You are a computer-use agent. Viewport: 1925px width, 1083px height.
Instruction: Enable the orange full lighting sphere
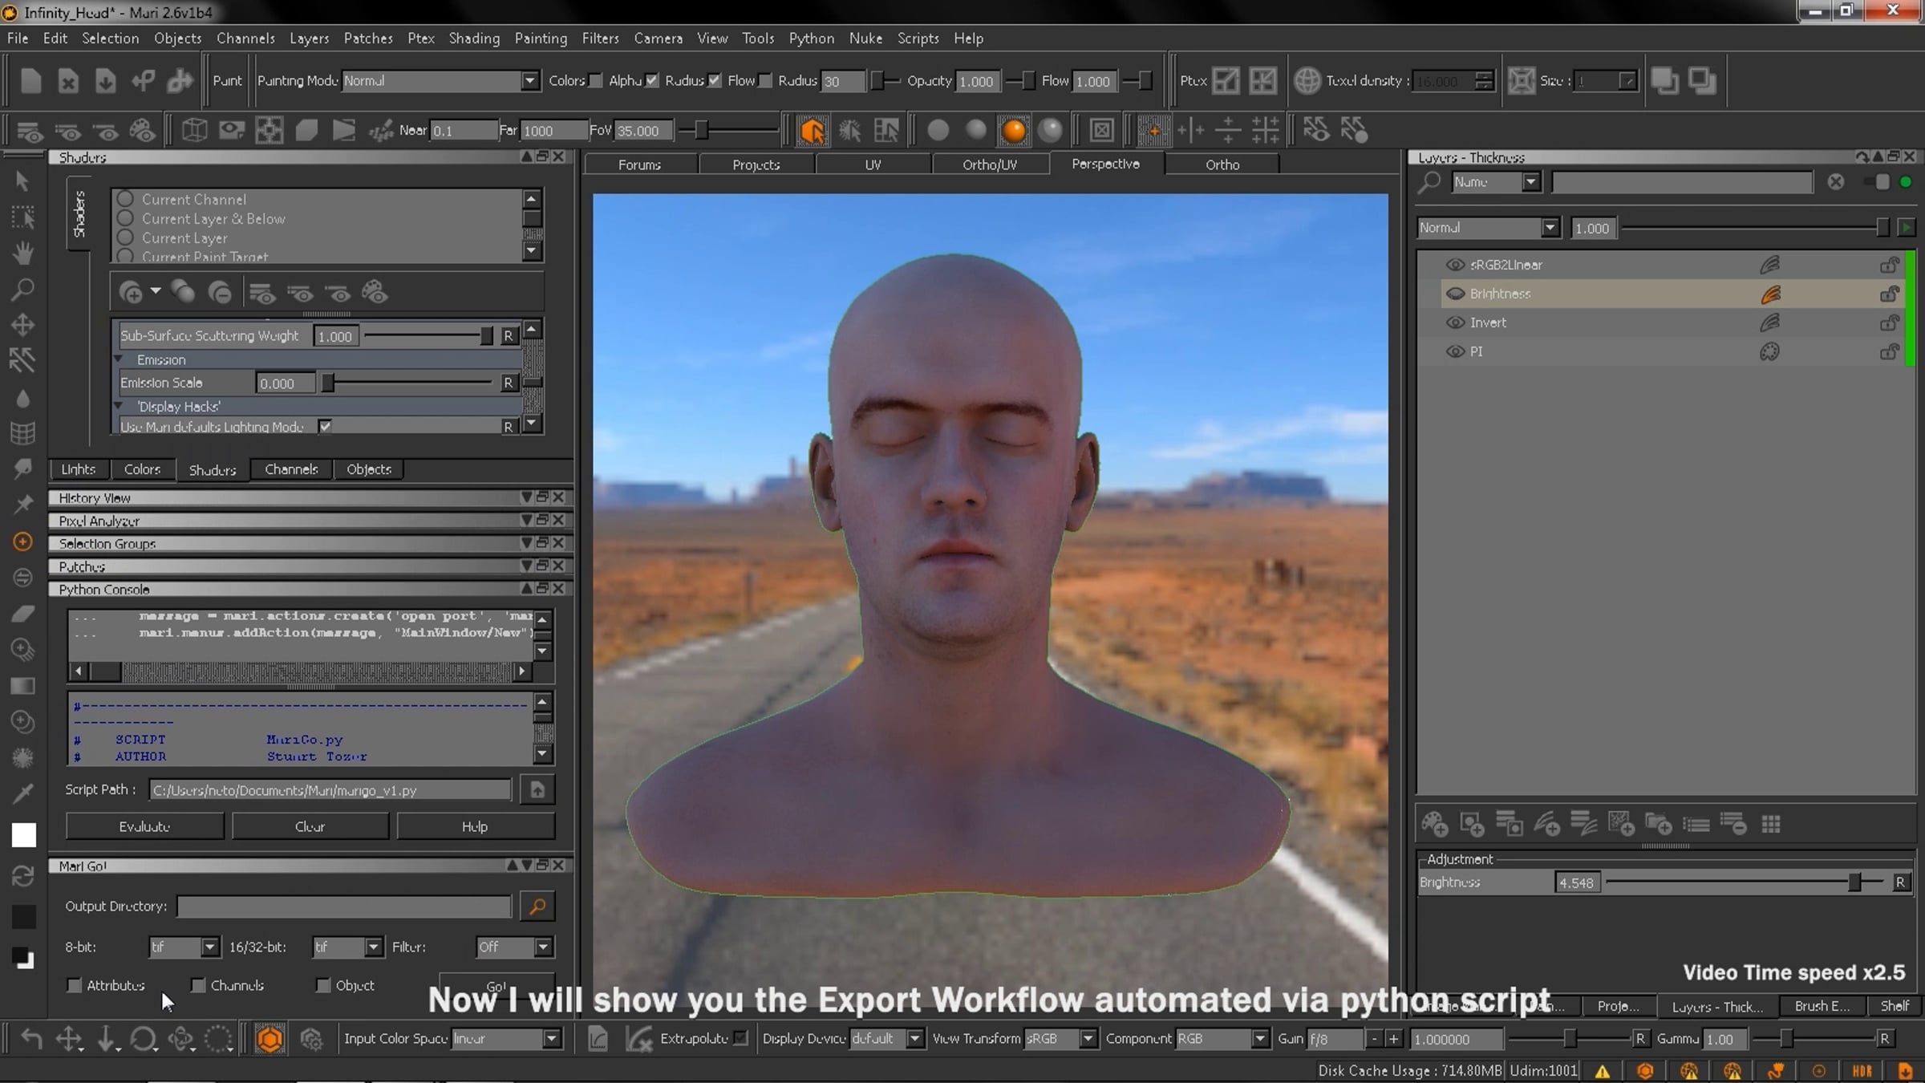tap(1013, 130)
